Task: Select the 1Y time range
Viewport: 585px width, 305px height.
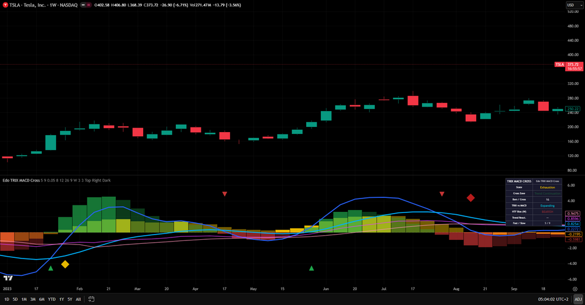Action: point(62,299)
